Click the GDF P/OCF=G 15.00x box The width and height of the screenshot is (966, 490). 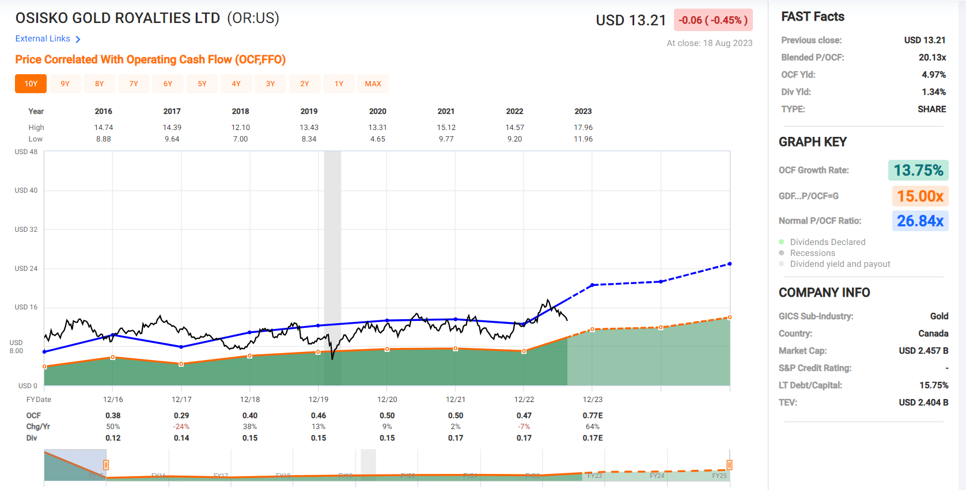pyautogui.click(x=920, y=196)
